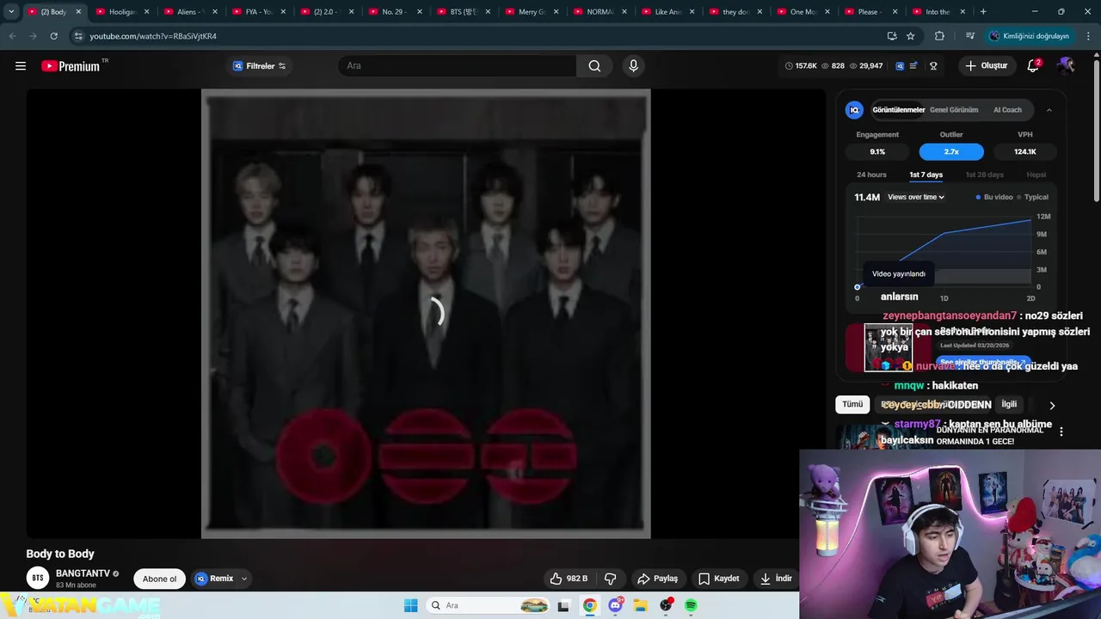Switch to the Genel Görünüm tab
Viewport: 1101px width, 619px height.
click(x=954, y=110)
